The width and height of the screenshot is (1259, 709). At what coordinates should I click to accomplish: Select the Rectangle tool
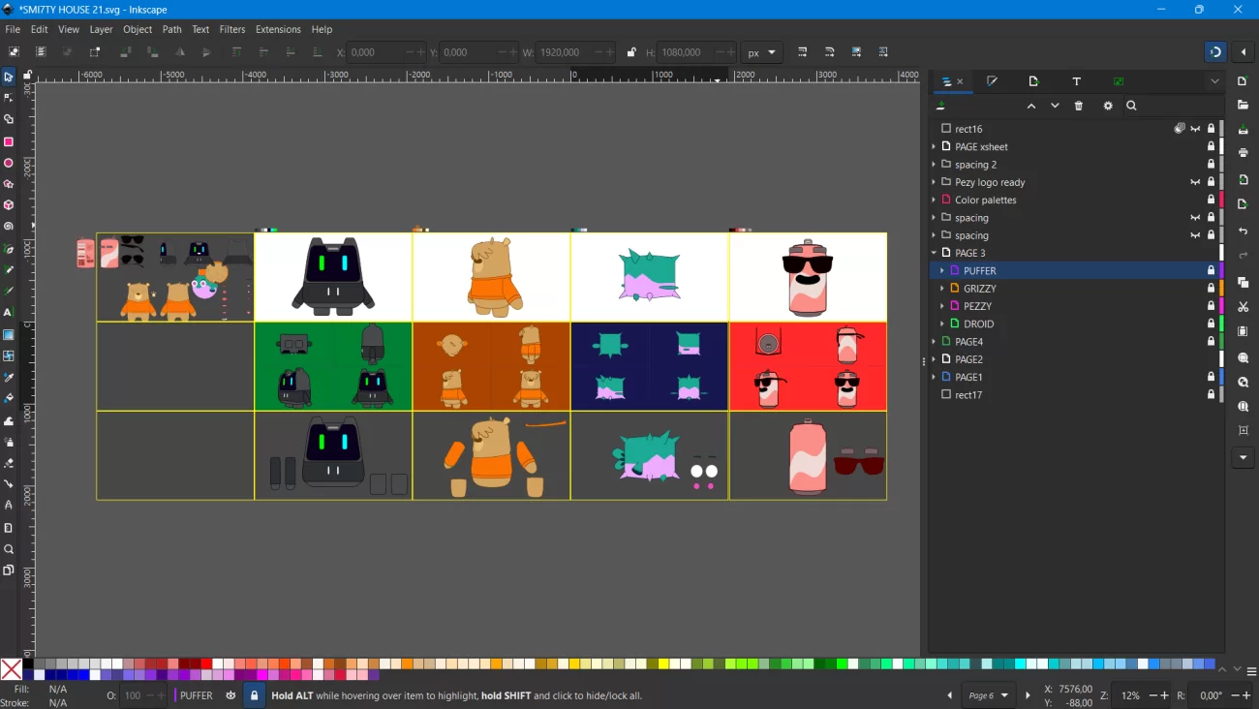pos(9,141)
